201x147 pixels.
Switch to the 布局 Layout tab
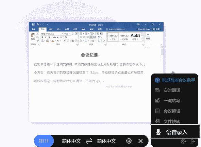(x=67, y=29)
